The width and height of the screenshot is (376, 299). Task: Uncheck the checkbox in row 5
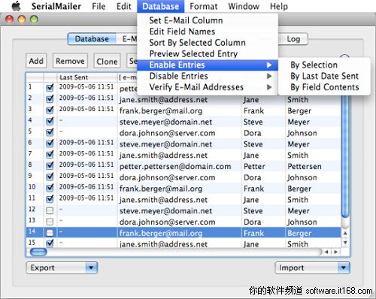(50, 132)
